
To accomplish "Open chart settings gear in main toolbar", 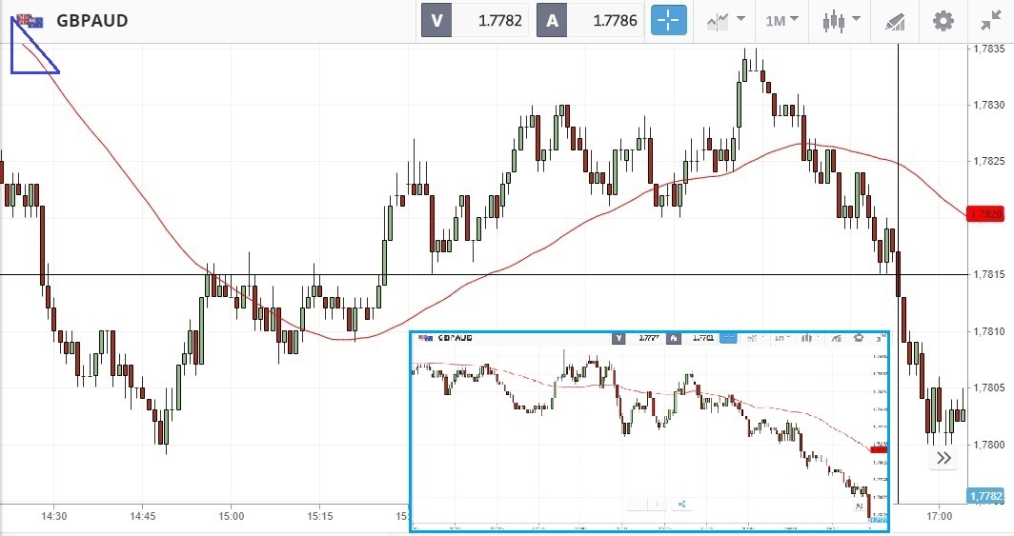I will pos(943,20).
